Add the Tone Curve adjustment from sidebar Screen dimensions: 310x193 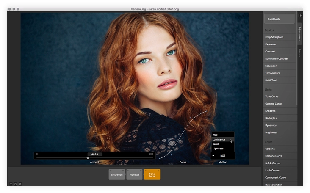pyautogui.click(x=280, y=96)
